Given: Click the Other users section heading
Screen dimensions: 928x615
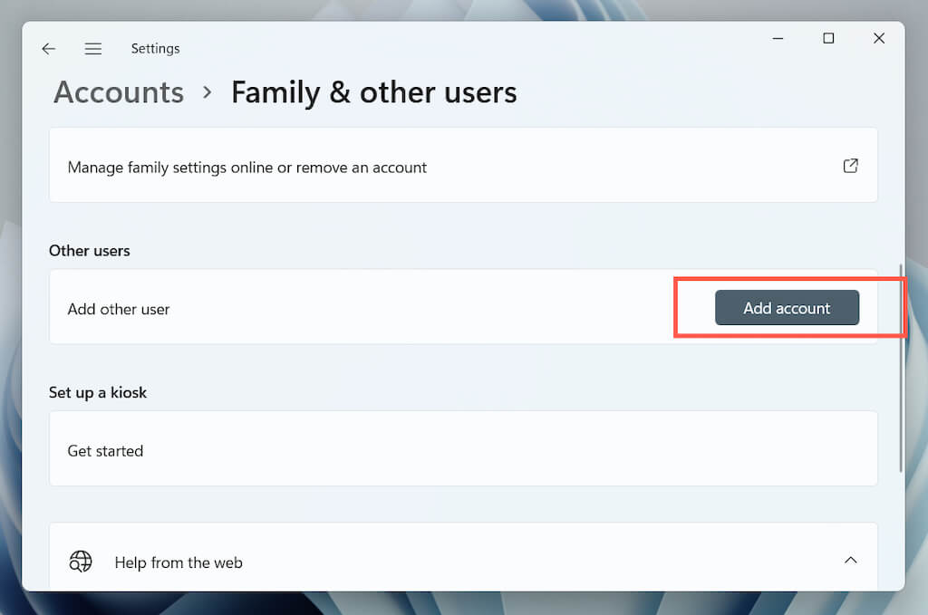Looking at the screenshot, I should pyautogui.click(x=90, y=251).
